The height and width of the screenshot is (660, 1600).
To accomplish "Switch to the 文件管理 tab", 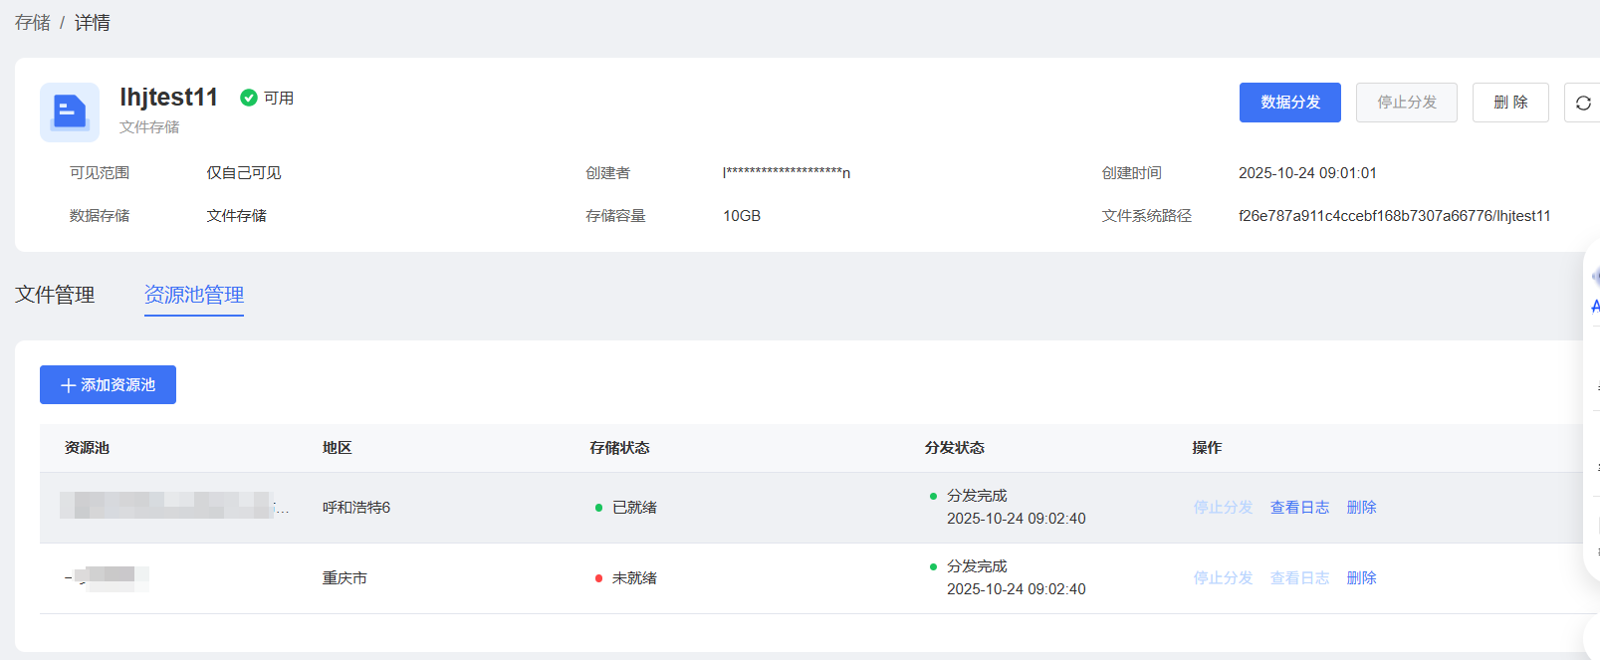I will tap(55, 295).
